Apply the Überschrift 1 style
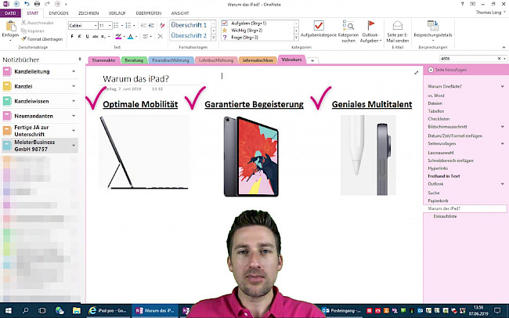Viewport: 509px width, 318px height. 189,25
